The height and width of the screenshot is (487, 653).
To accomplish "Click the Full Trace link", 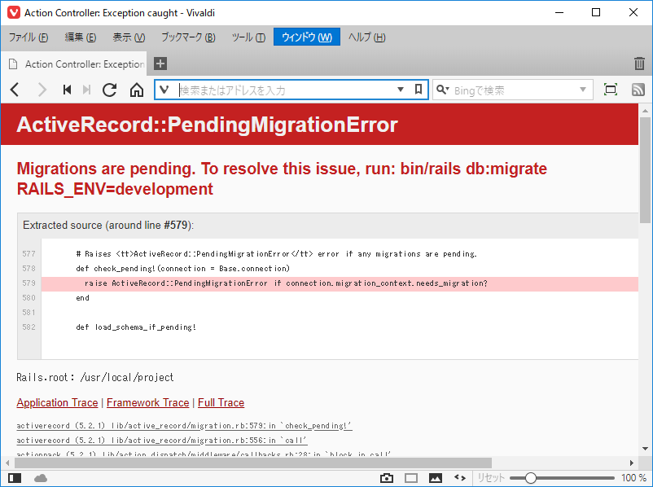I will [x=221, y=403].
